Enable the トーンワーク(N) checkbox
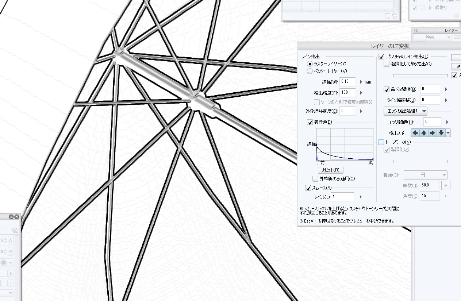The height and width of the screenshot is (301, 461). pyautogui.click(x=381, y=142)
